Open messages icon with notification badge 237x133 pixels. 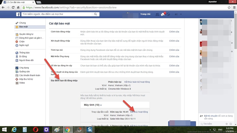coord(163,14)
